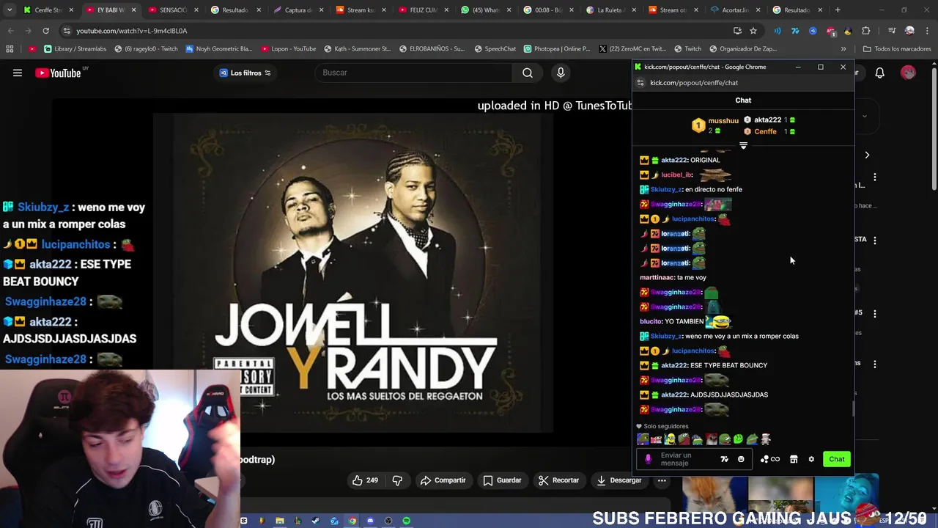Viewport: 938px width, 528px height.
Task: Select the Minion emote in quick emotes
Action: tap(670, 439)
